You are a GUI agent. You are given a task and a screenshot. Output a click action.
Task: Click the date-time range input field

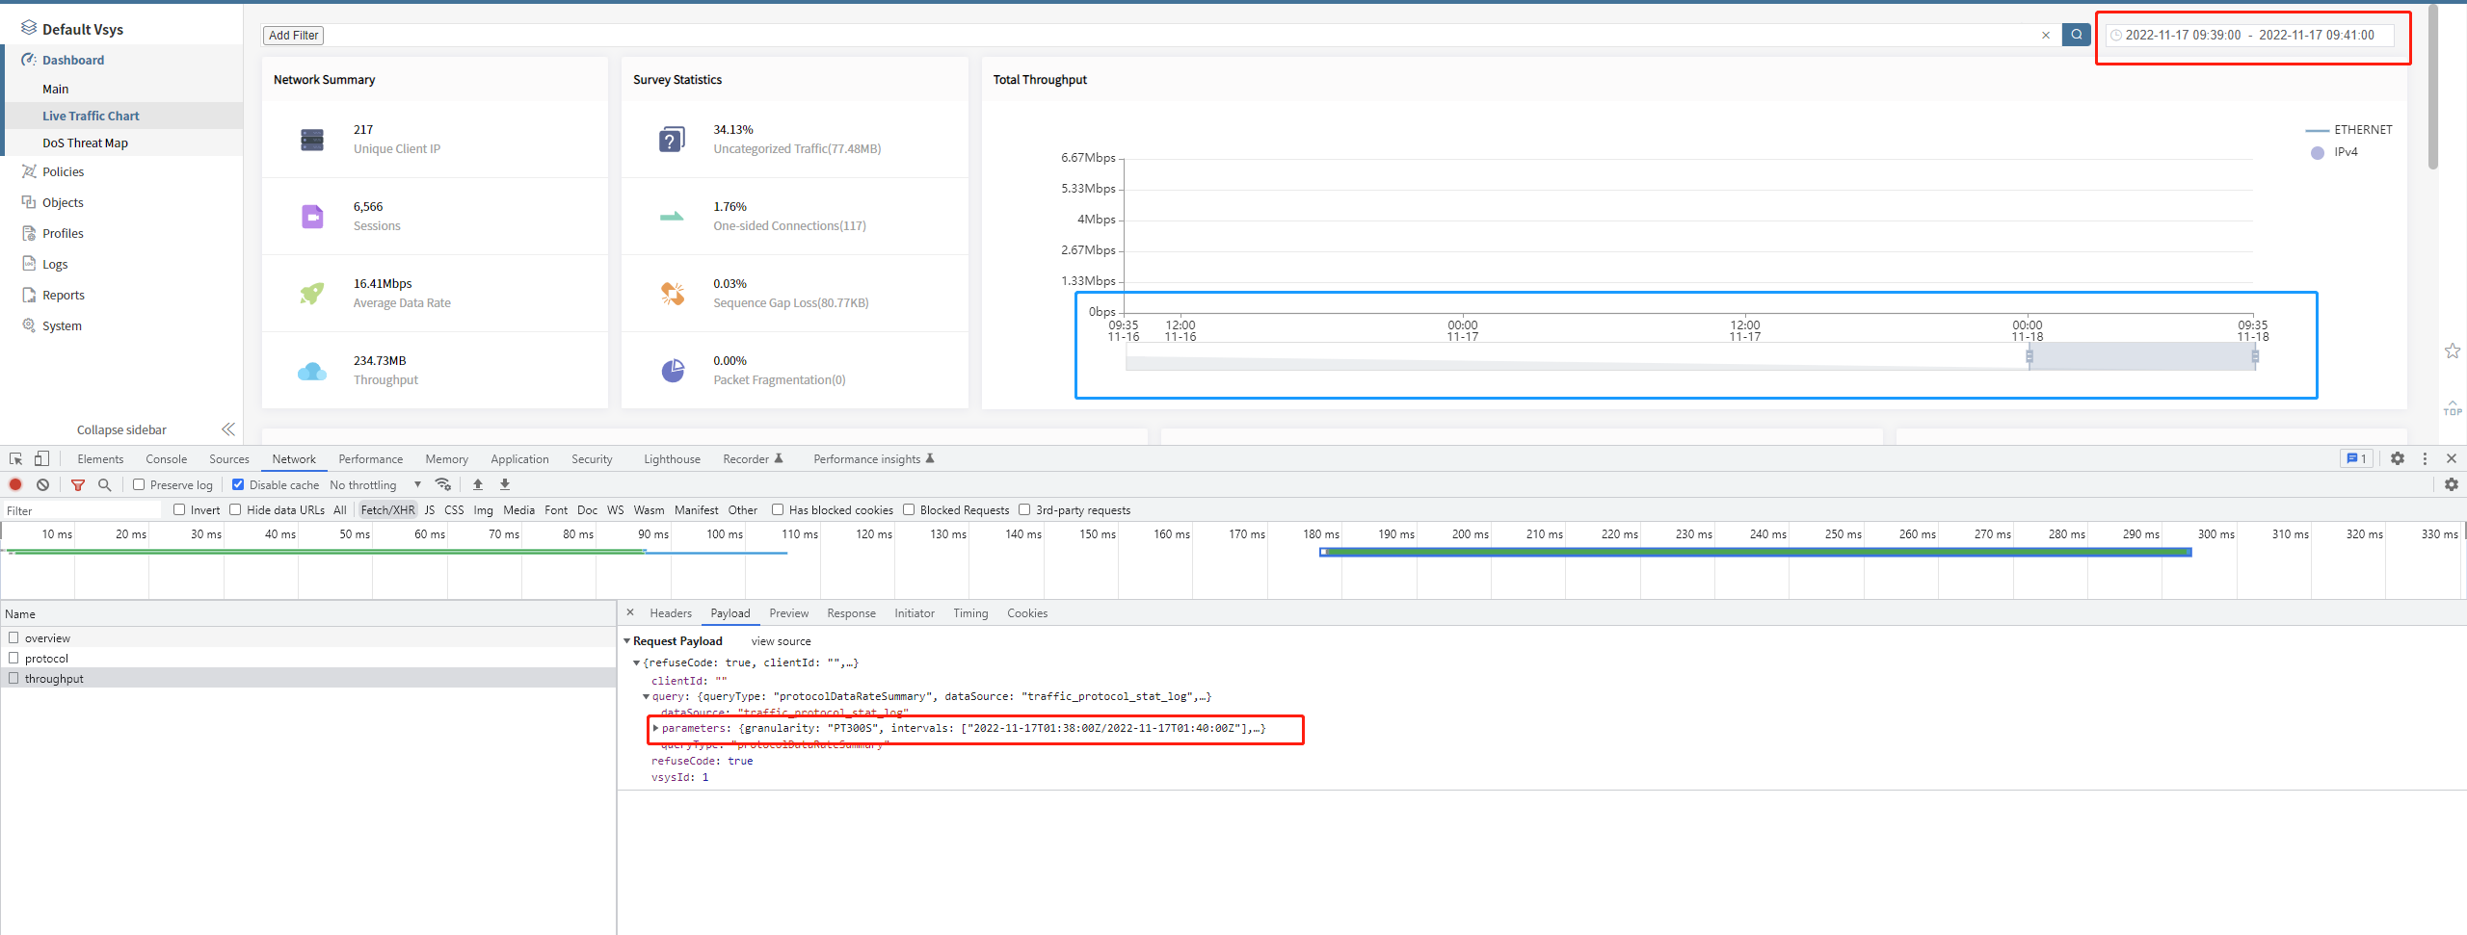tap(2249, 35)
